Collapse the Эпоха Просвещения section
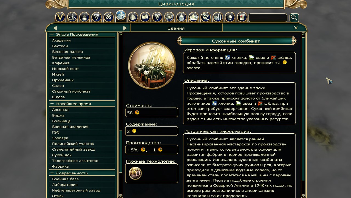This screenshot has height=198, width=351. click(x=52, y=35)
